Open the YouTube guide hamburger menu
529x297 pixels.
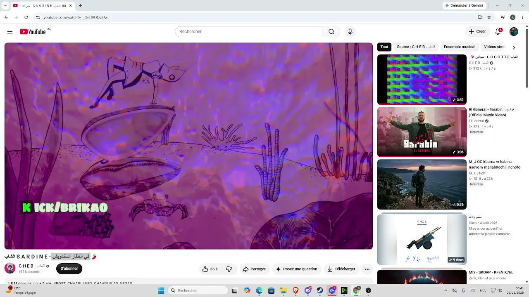(10, 32)
